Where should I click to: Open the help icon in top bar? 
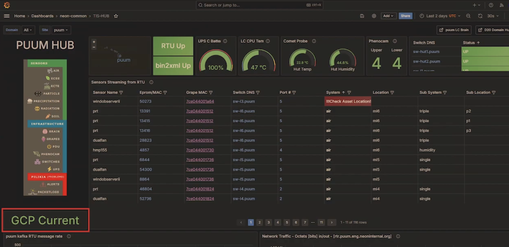(x=491, y=5)
